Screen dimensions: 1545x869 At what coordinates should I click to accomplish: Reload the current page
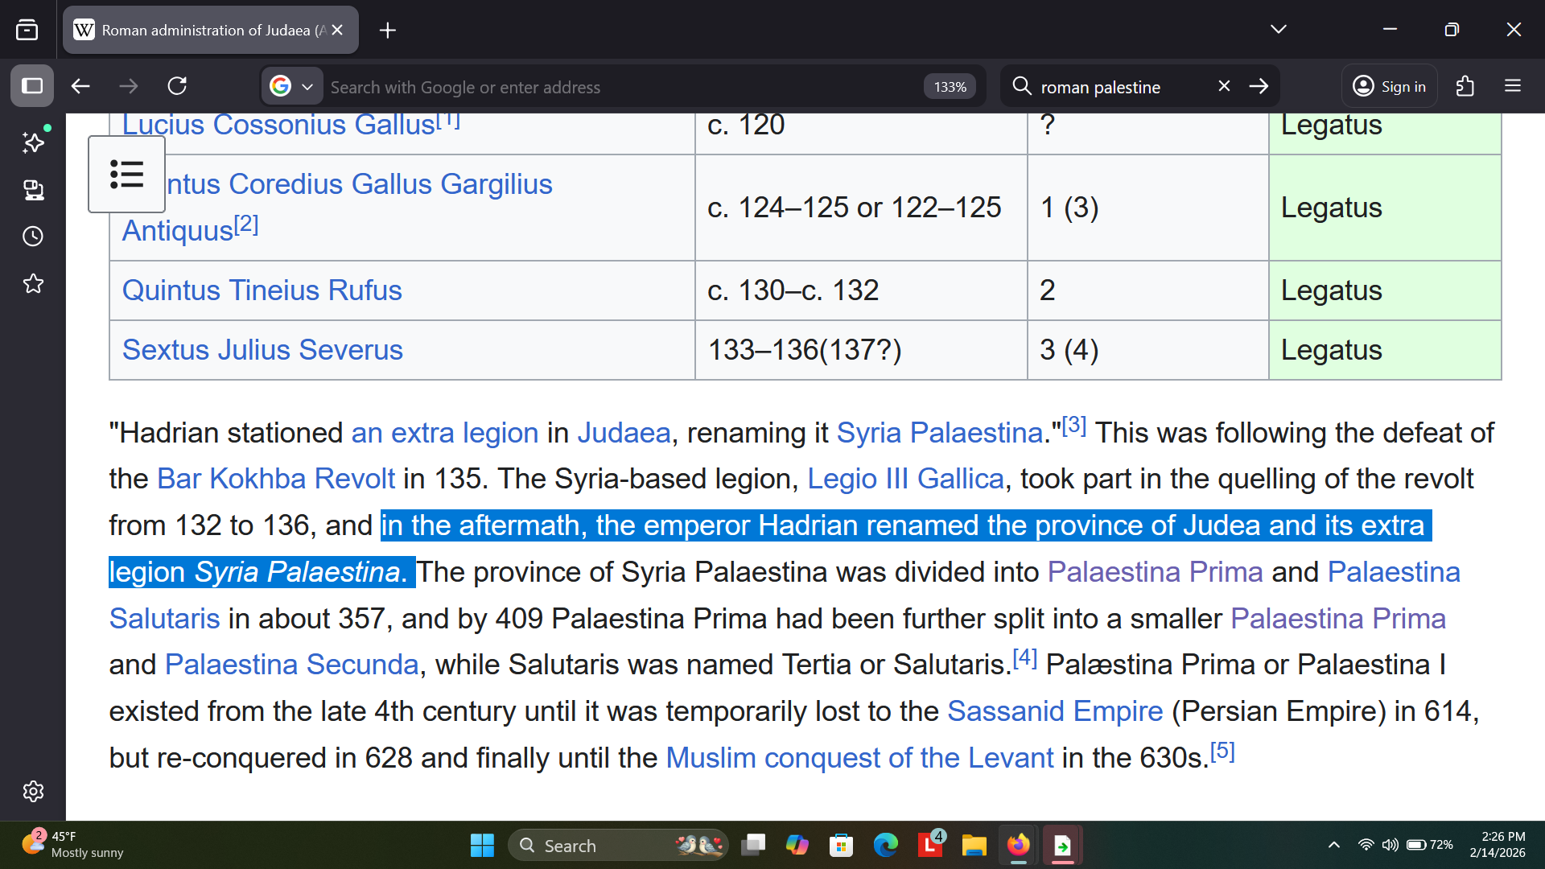pyautogui.click(x=177, y=86)
